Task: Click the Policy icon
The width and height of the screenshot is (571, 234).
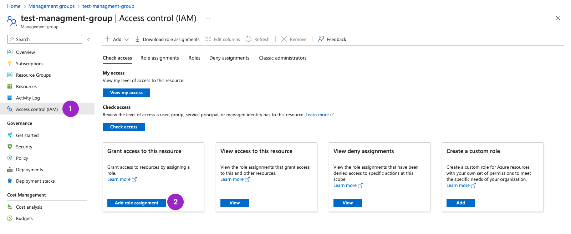Action: click(x=10, y=158)
